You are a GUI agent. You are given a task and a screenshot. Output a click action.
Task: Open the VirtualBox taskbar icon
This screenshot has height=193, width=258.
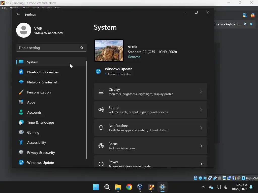140,187
